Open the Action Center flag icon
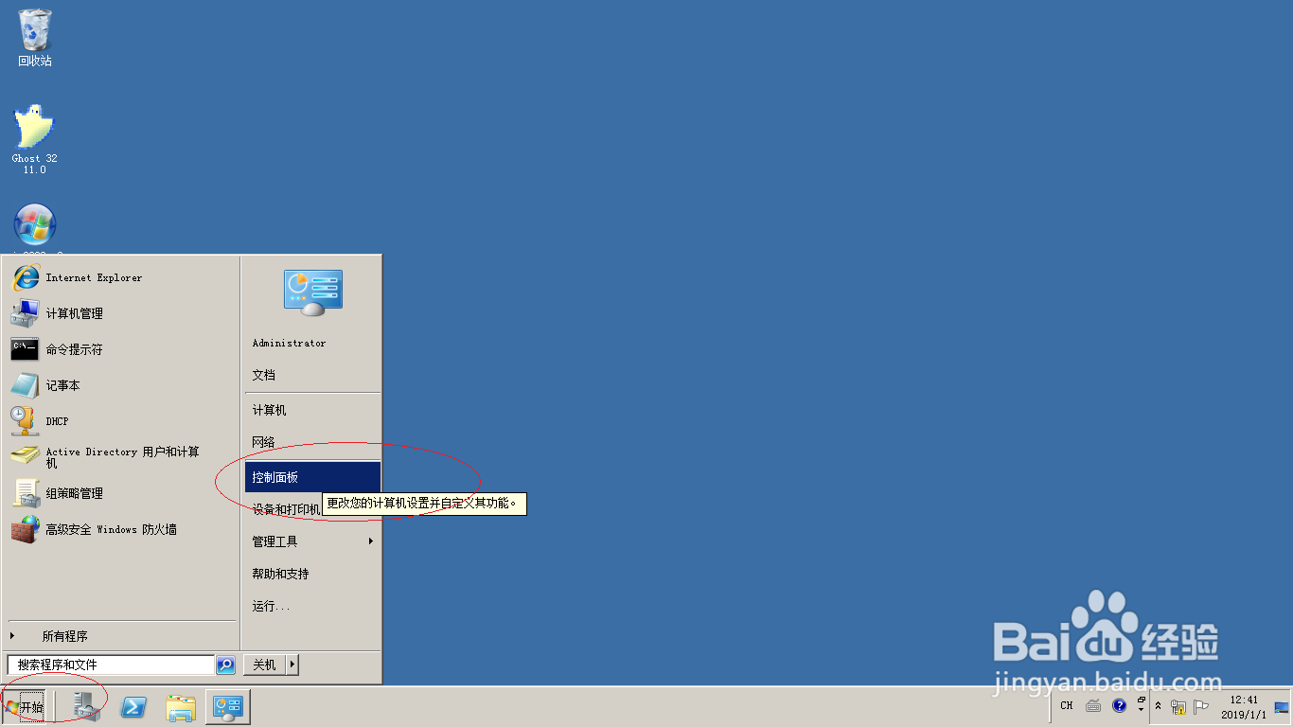 point(1200,706)
